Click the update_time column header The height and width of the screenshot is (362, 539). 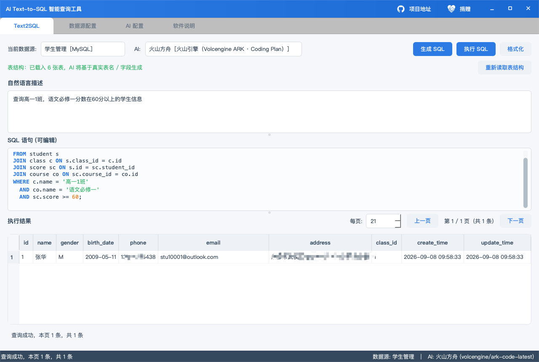[497, 242]
